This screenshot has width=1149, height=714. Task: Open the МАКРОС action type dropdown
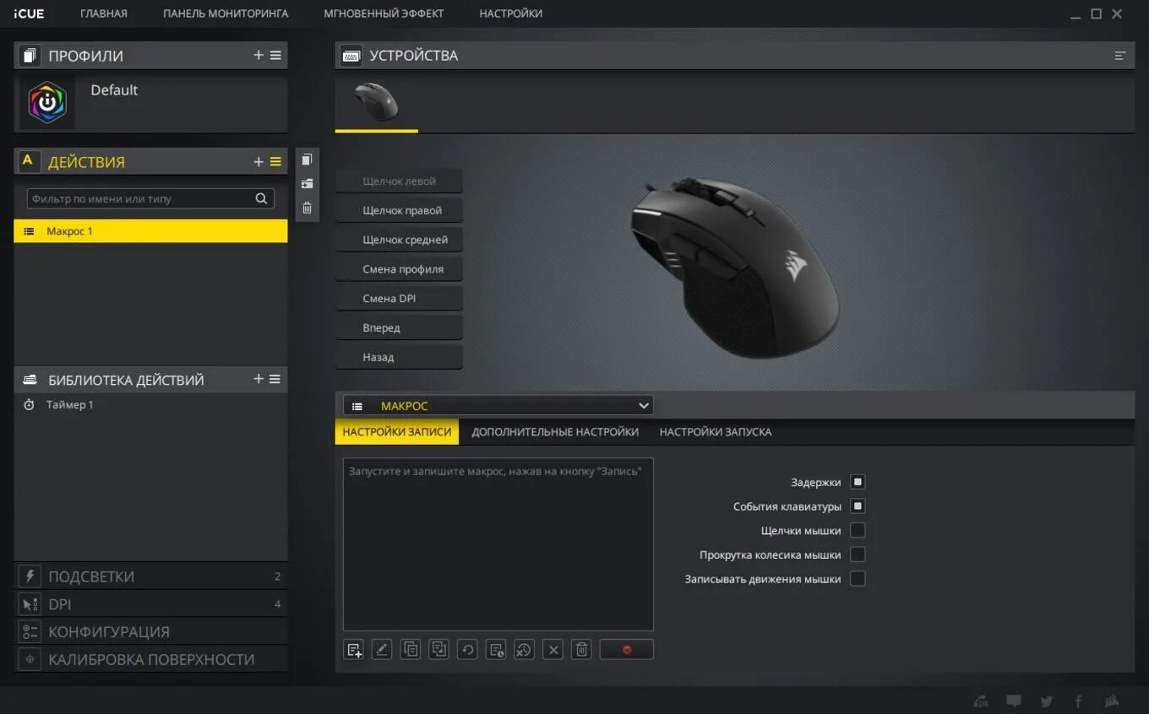[x=498, y=406]
